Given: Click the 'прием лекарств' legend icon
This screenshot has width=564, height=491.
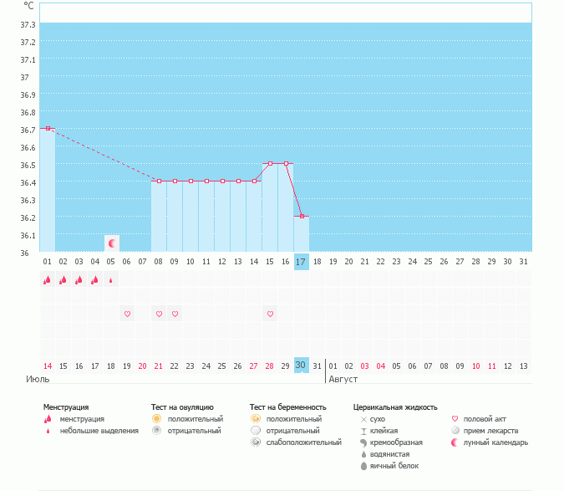Looking at the screenshot, I should (455, 430).
